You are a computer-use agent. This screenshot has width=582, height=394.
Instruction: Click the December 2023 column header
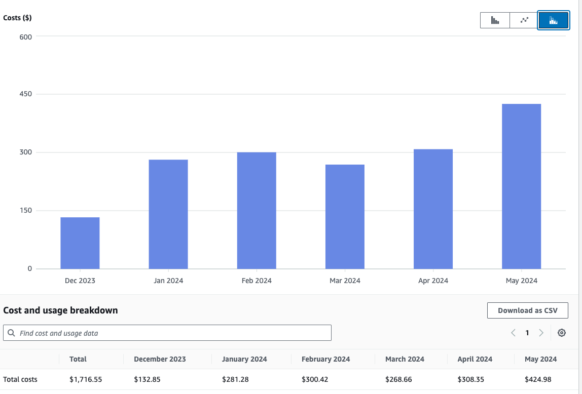[x=160, y=359]
